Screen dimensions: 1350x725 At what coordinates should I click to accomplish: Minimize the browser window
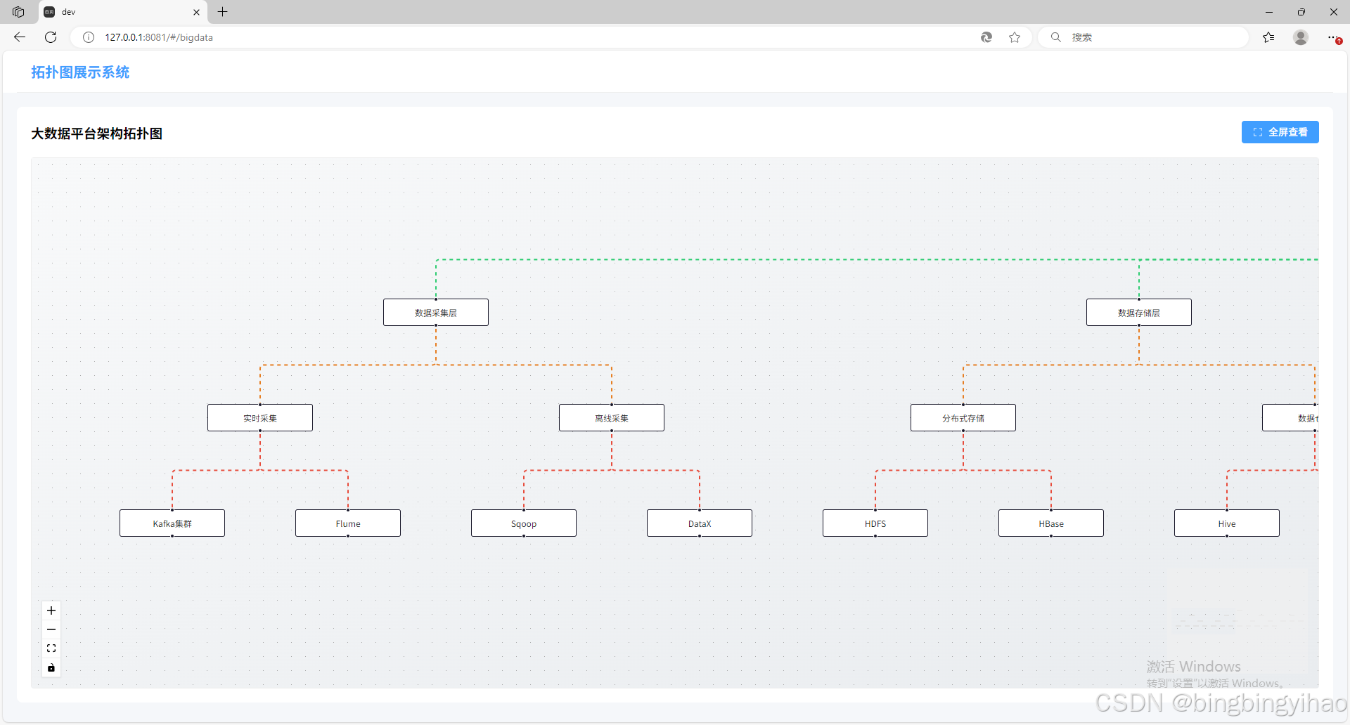(1268, 12)
